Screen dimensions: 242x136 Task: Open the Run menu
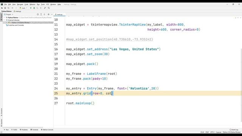[38, 5]
